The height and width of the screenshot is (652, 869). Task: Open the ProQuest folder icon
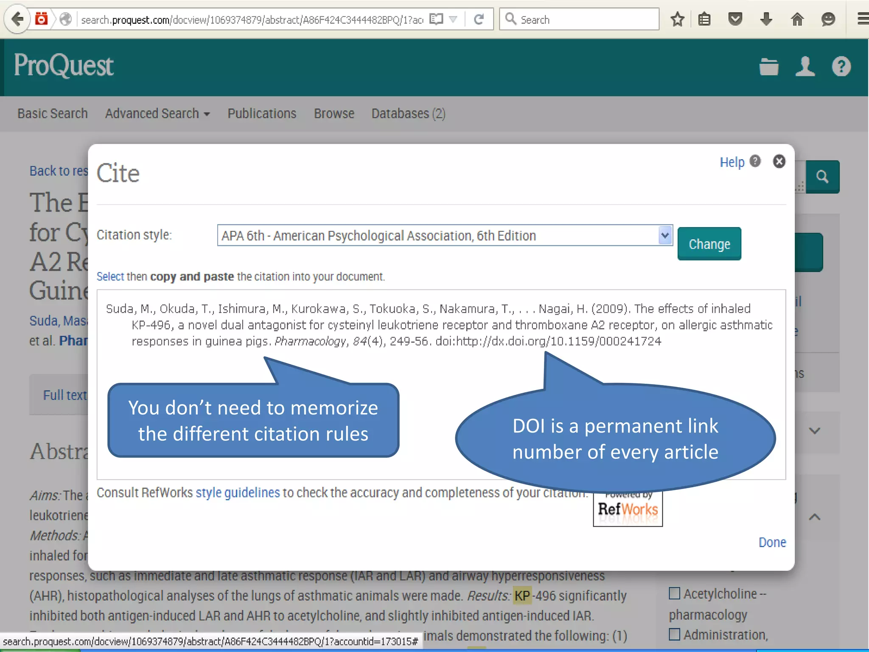click(x=768, y=67)
